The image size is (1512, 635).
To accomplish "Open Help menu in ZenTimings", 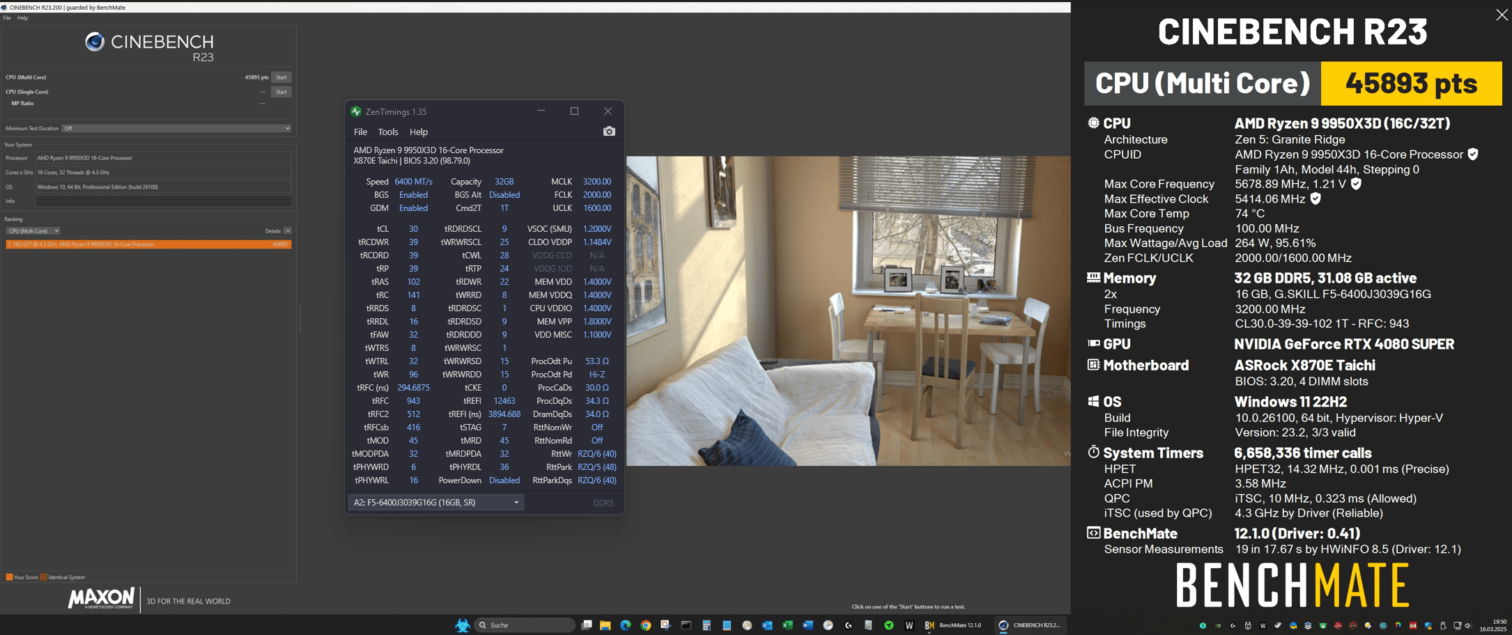I will click(x=419, y=132).
